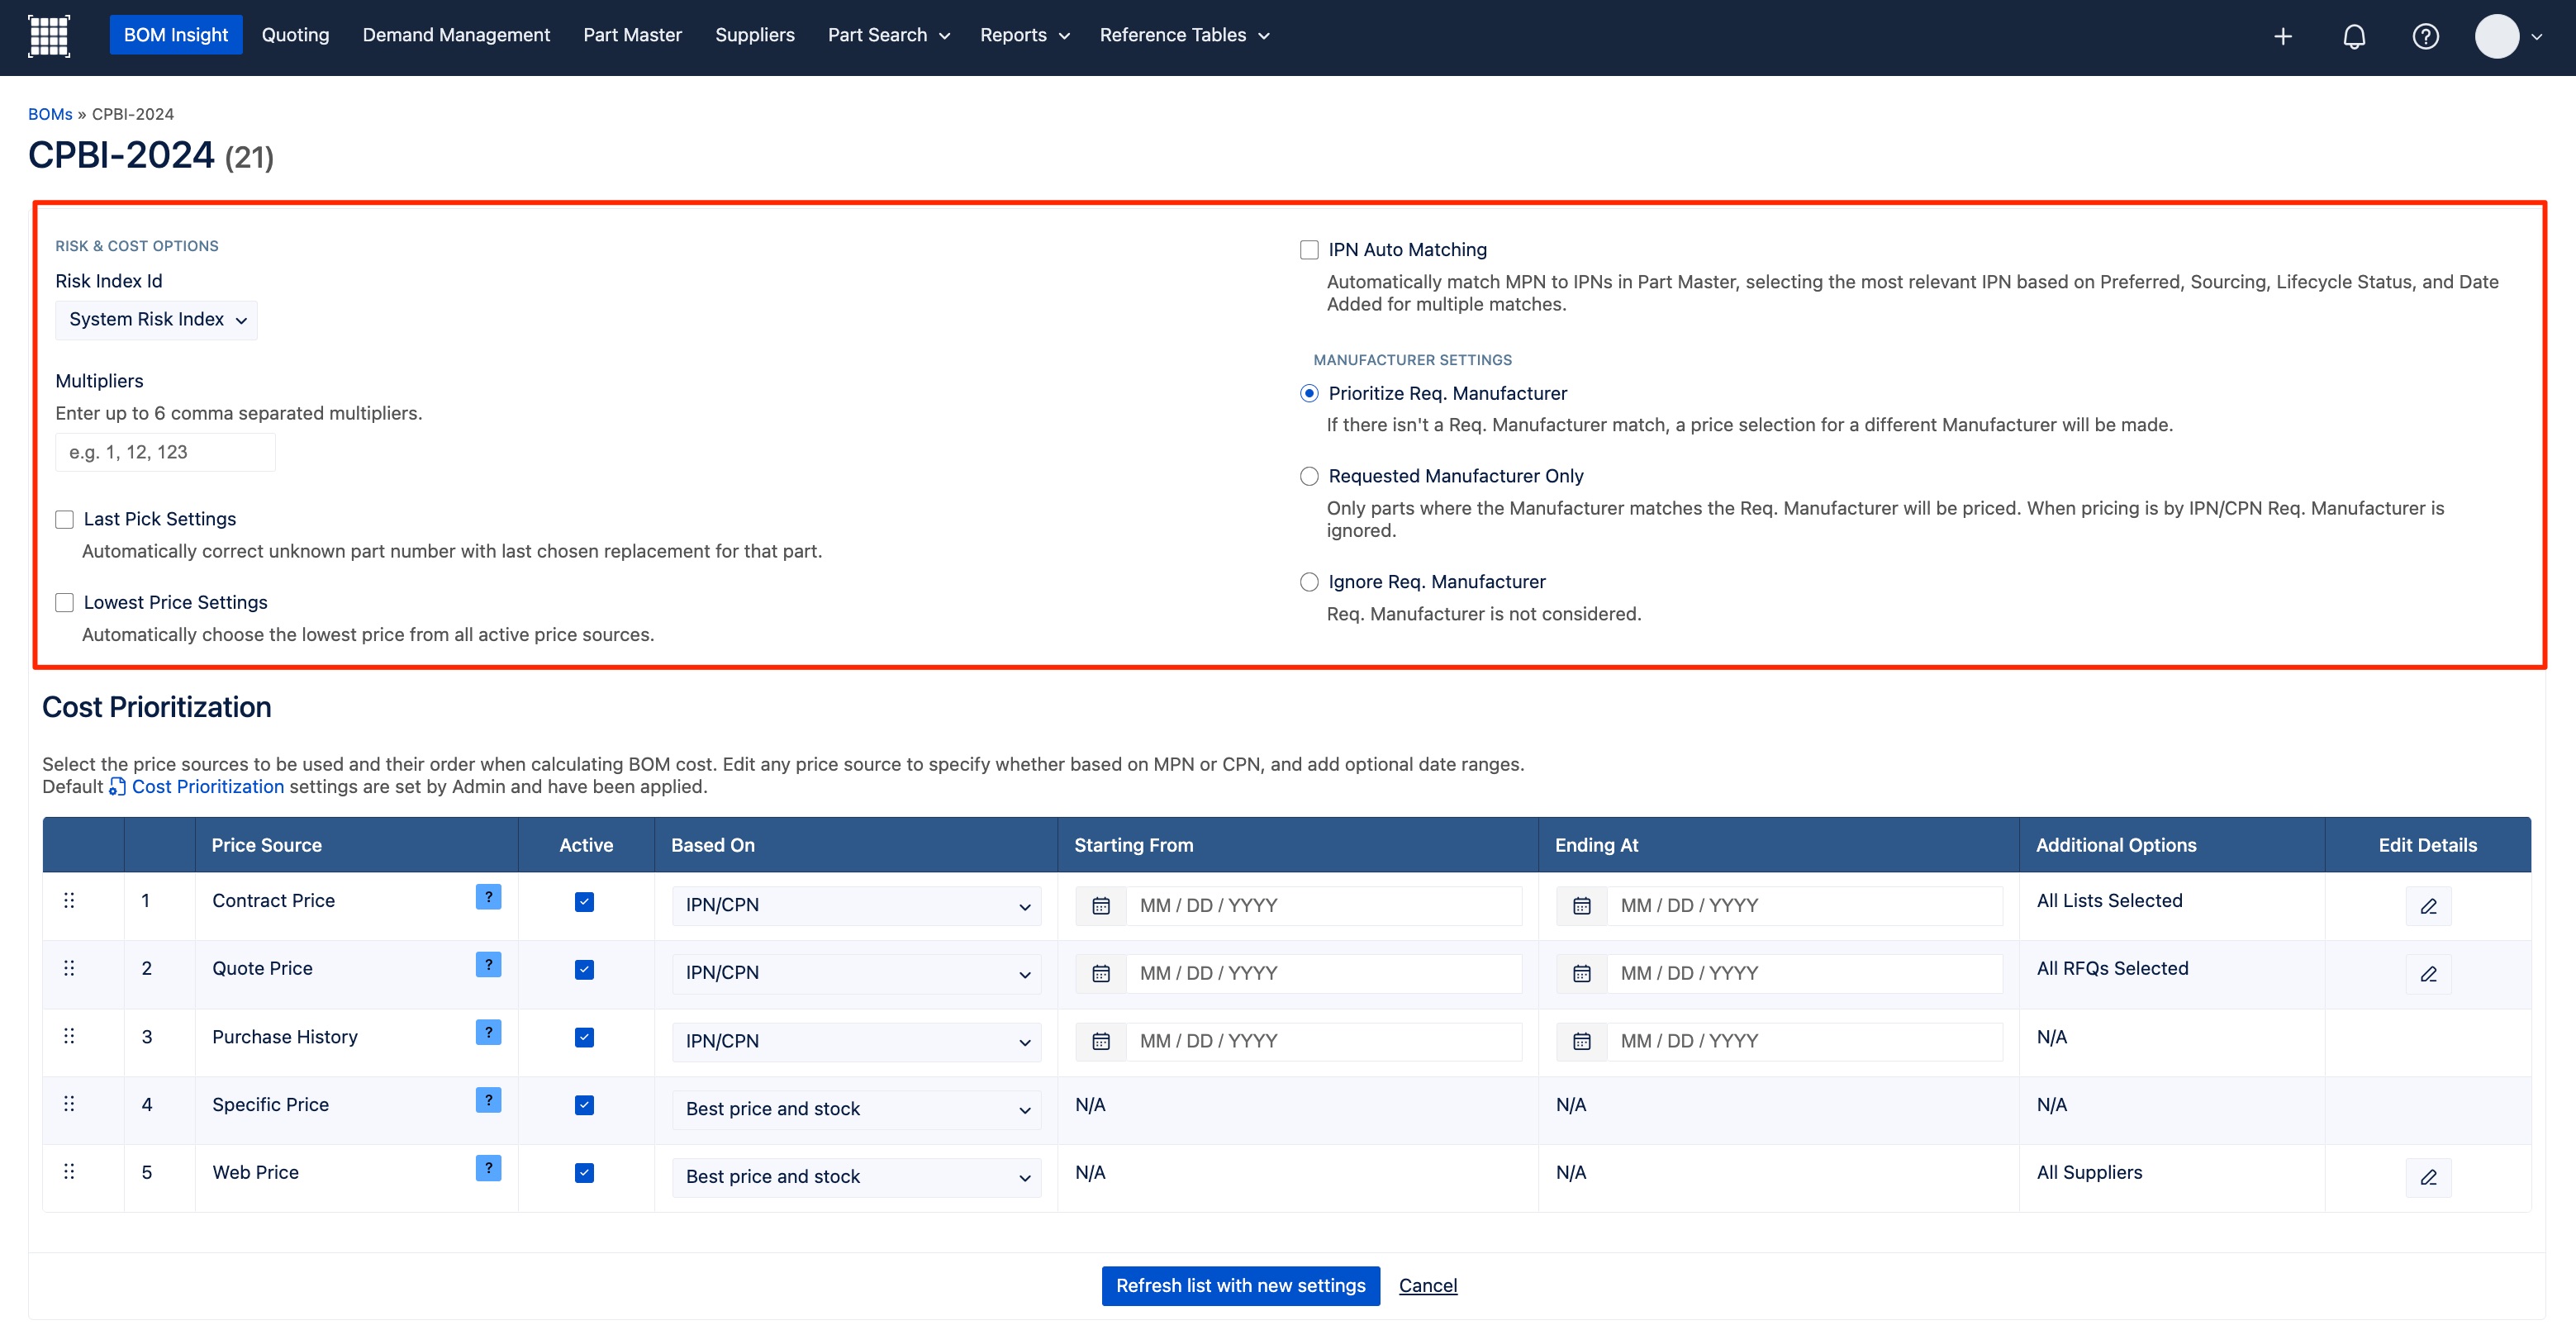Enable Lowest Price Settings checkbox

pos(65,603)
